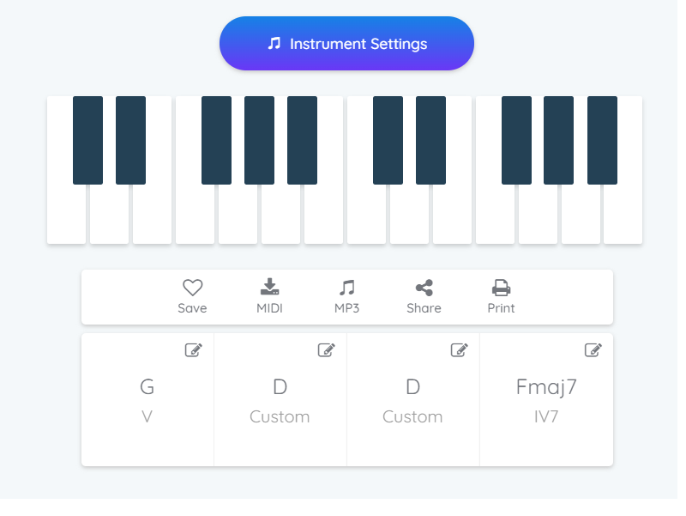Select the Fmaj7 IV7 chord card
The image size is (686, 516).
pos(546,399)
